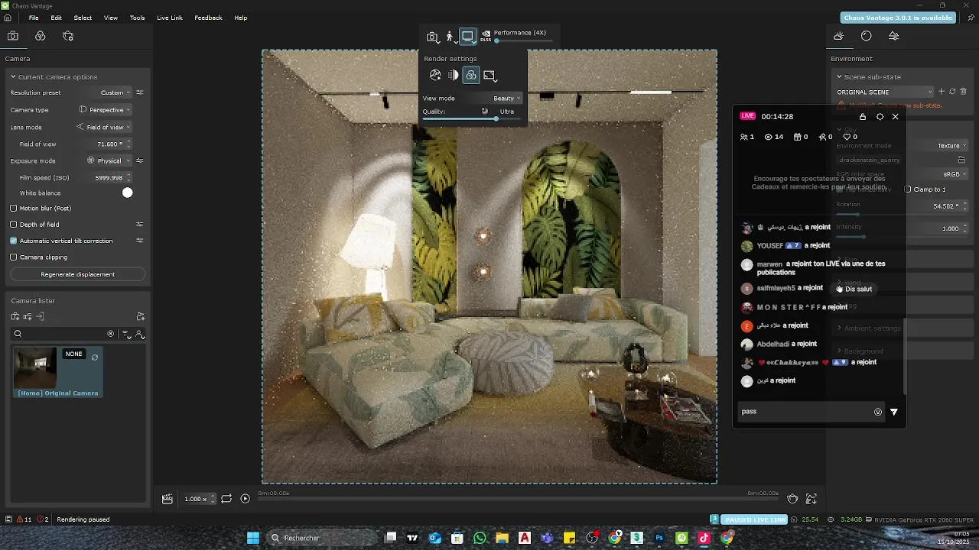This screenshot has height=550, width=979.
Task: Open the Tools menu
Action: pyautogui.click(x=138, y=18)
